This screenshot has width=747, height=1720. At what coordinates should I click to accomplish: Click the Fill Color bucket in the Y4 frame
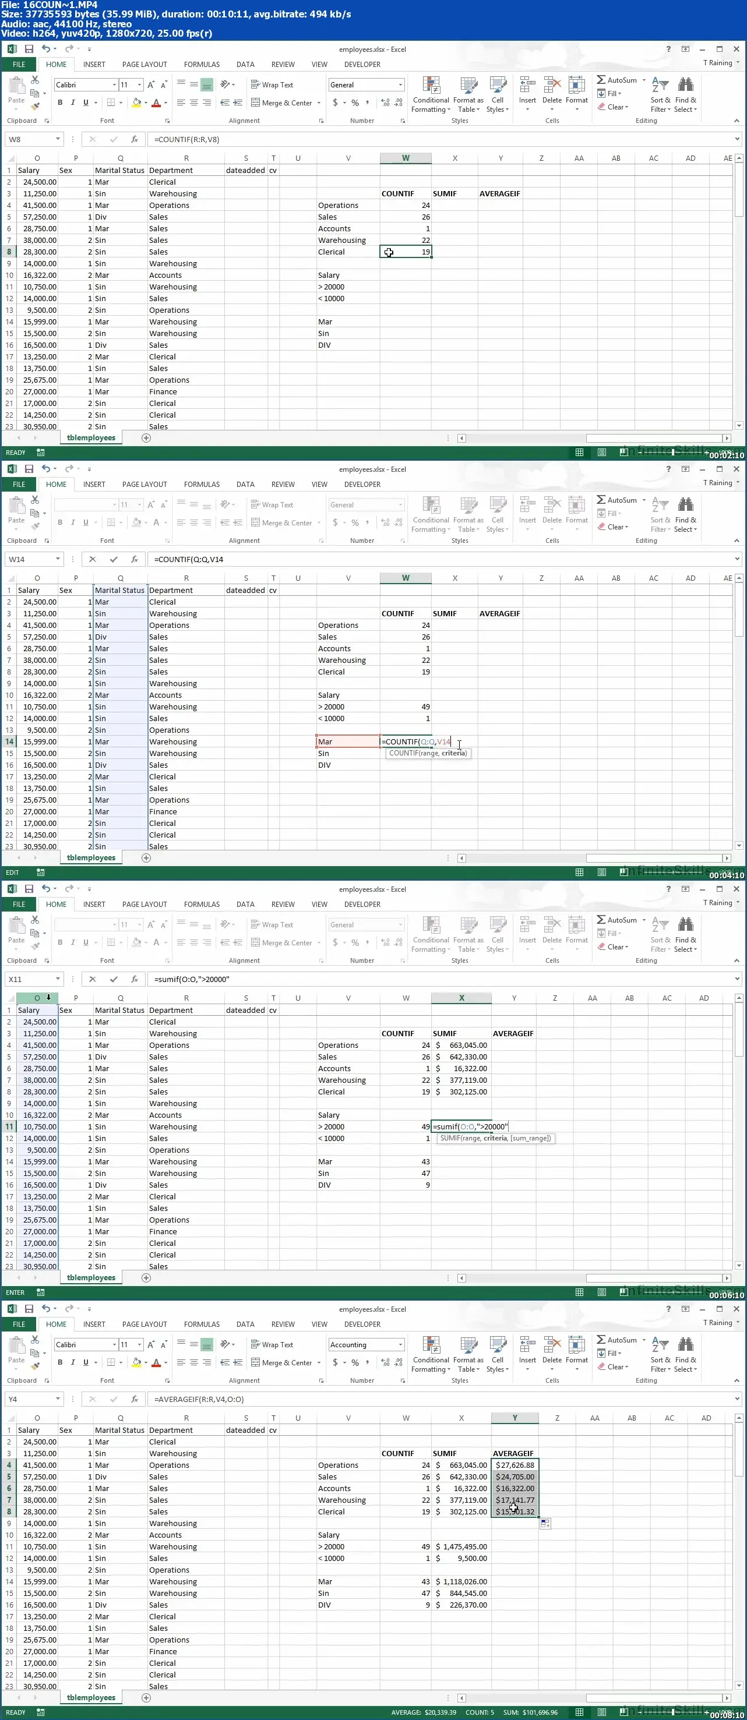tap(136, 1363)
